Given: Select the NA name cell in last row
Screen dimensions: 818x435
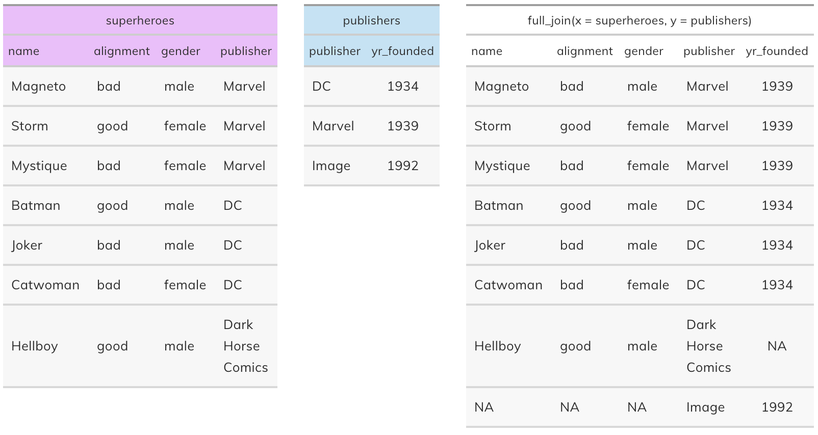Looking at the screenshot, I should click(483, 407).
